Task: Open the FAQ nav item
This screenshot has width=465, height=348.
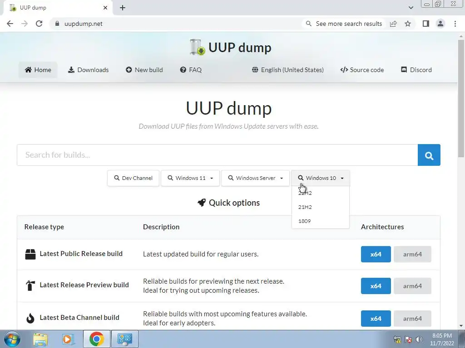Action: [x=191, y=70]
